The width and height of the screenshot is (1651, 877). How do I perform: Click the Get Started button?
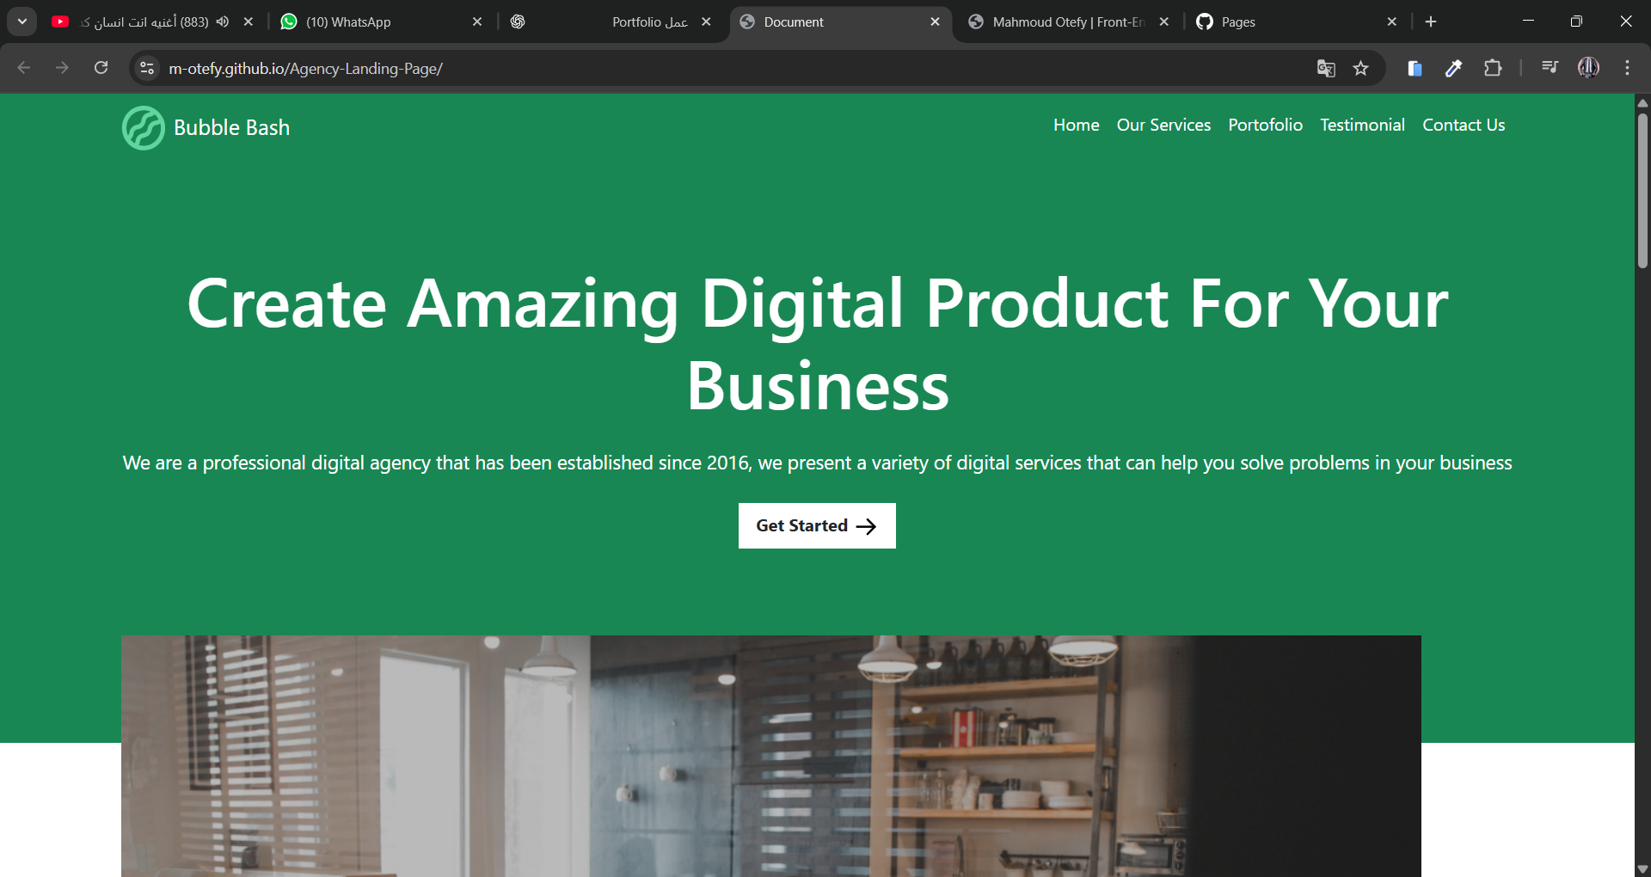816,525
